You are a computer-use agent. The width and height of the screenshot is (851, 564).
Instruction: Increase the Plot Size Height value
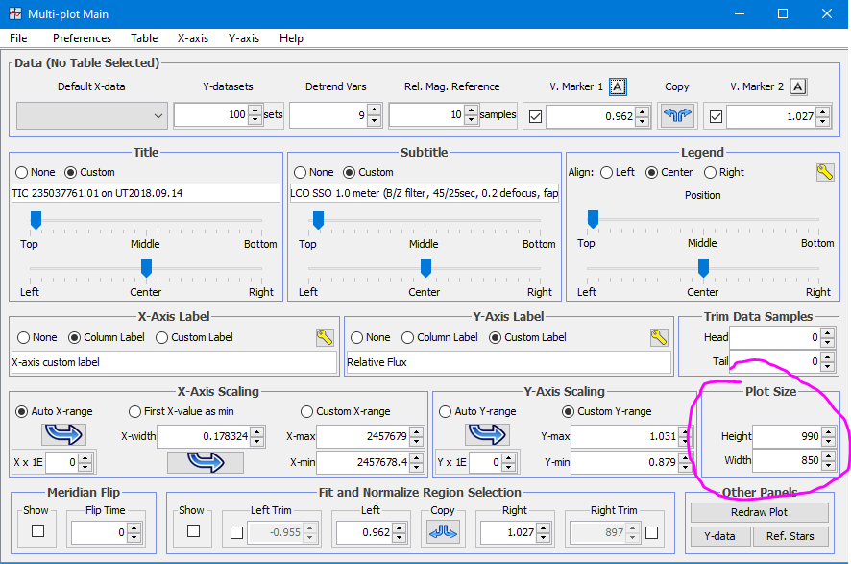click(x=830, y=431)
